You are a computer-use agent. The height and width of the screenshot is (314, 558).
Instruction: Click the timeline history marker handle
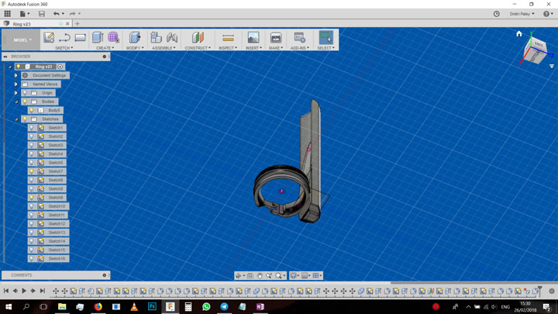[x=540, y=289]
